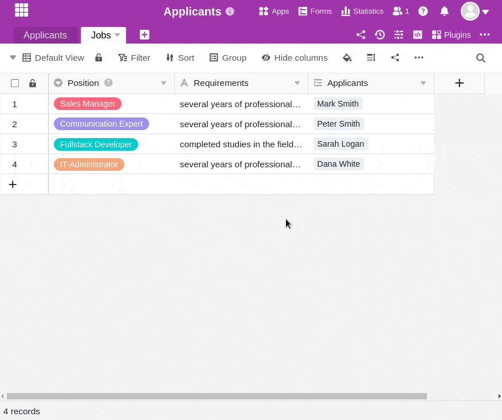Open the paint bucket row color tool

(347, 58)
